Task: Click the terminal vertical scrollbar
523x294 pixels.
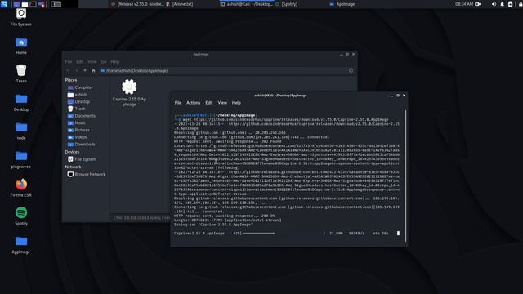Action: coord(405,176)
